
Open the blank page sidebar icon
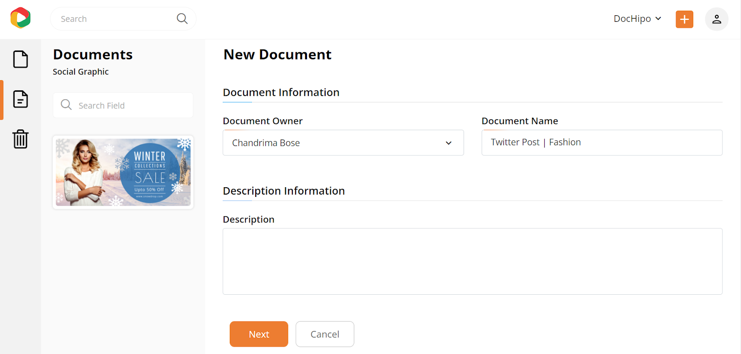click(20, 59)
